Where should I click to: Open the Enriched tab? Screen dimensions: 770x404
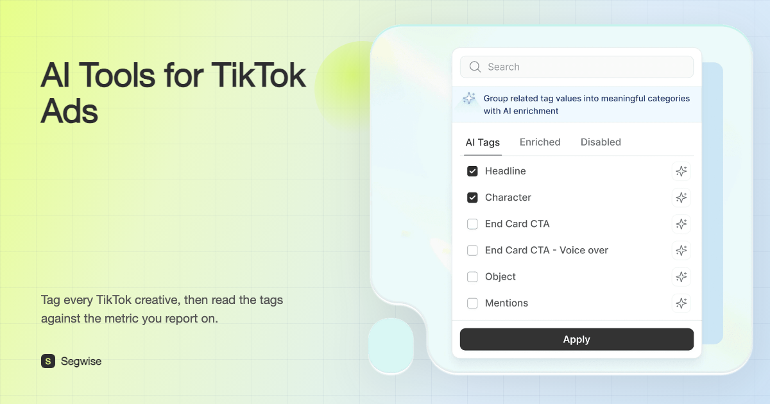[x=540, y=142]
